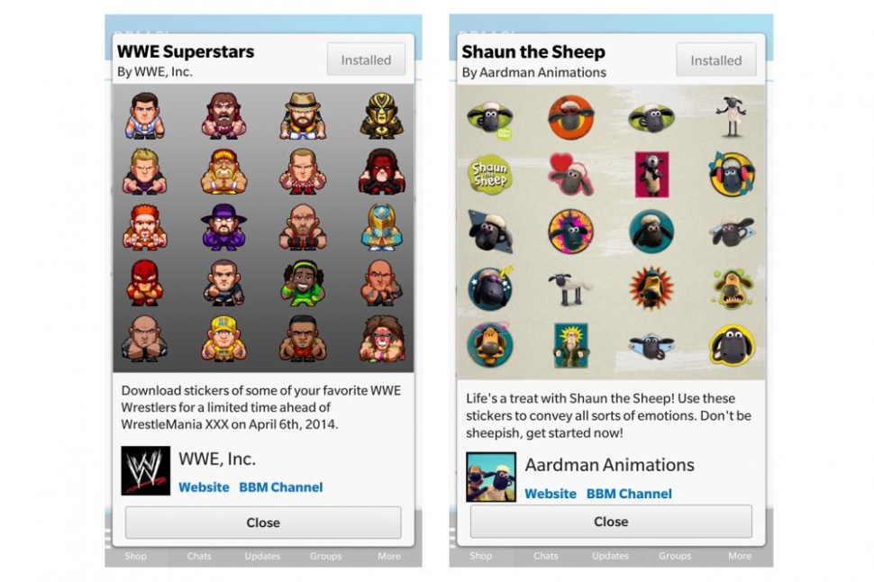Image resolution: width=874 pixels, height=582 pixels.
Task: Open WWE, Inc. BBM Channel link
Action: (281, 487)
